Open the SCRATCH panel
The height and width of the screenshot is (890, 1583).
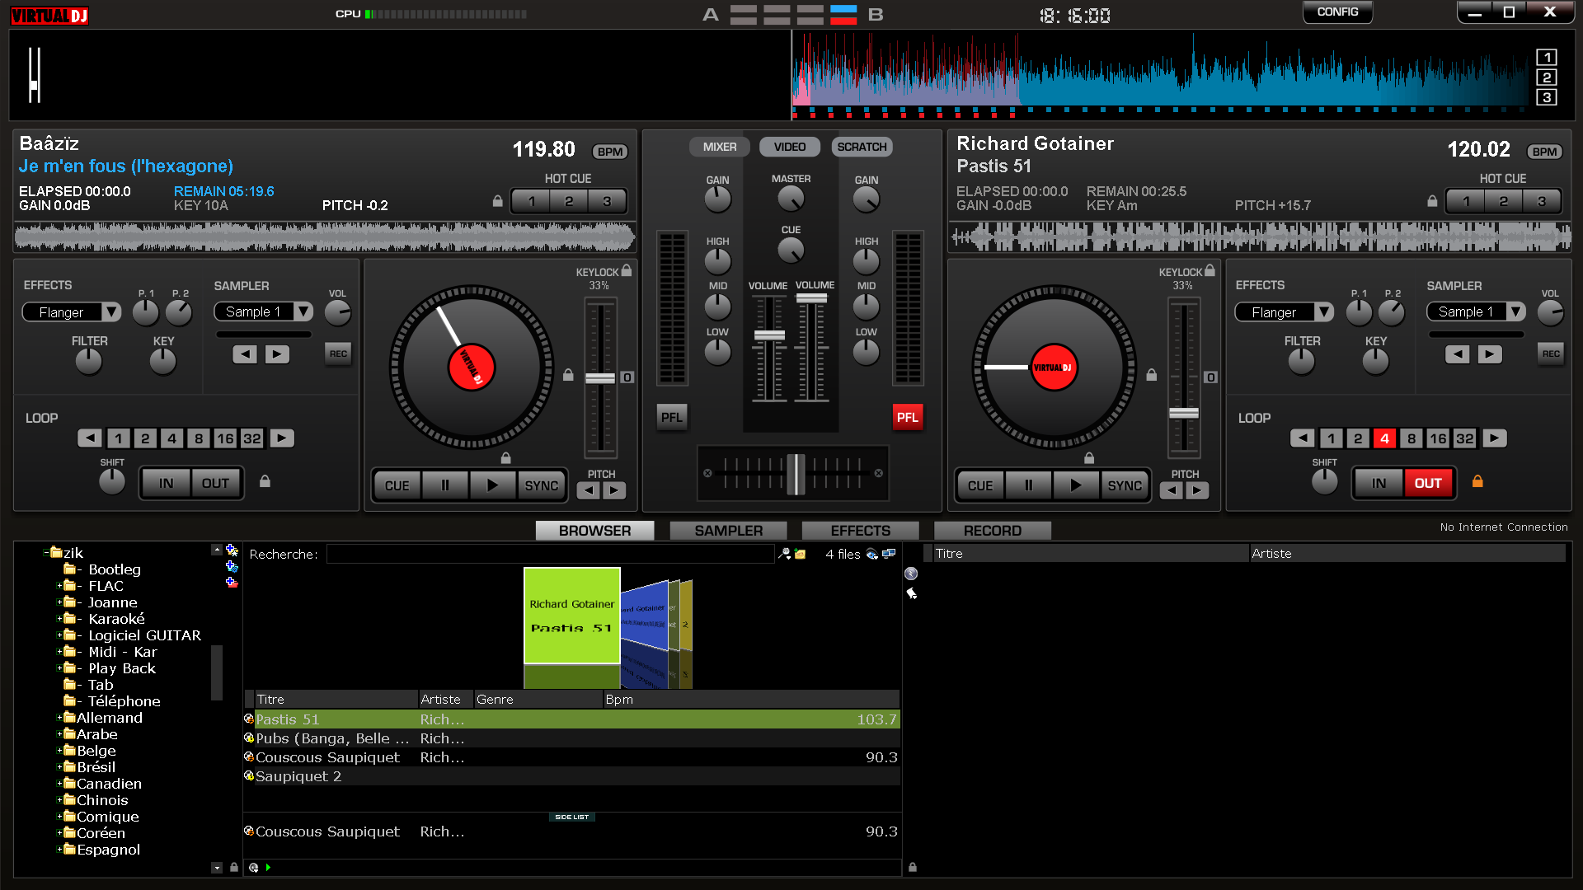click(862, 147)
